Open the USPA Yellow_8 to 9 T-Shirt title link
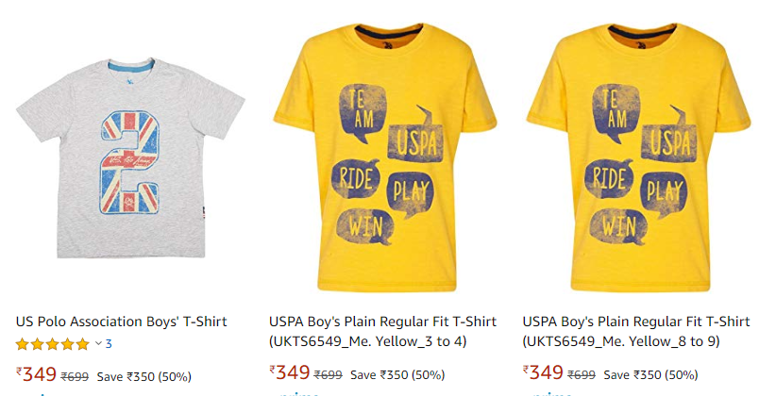The image size is (759, 396). (x=636, y=331)
